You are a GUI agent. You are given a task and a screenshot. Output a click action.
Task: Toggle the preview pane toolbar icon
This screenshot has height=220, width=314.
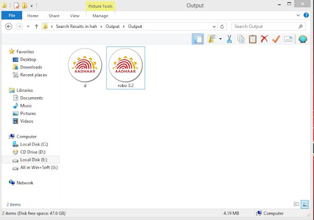point(198,39)
